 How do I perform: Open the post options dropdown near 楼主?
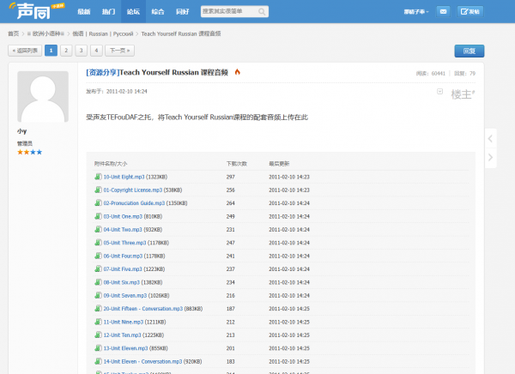pos(439,92)
